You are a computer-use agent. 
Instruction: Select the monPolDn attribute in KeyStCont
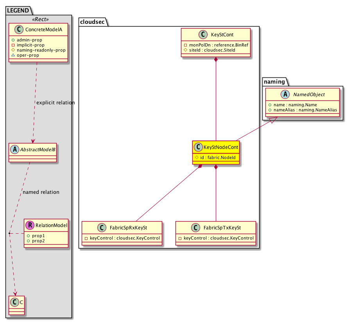click(x=216, y=45)
